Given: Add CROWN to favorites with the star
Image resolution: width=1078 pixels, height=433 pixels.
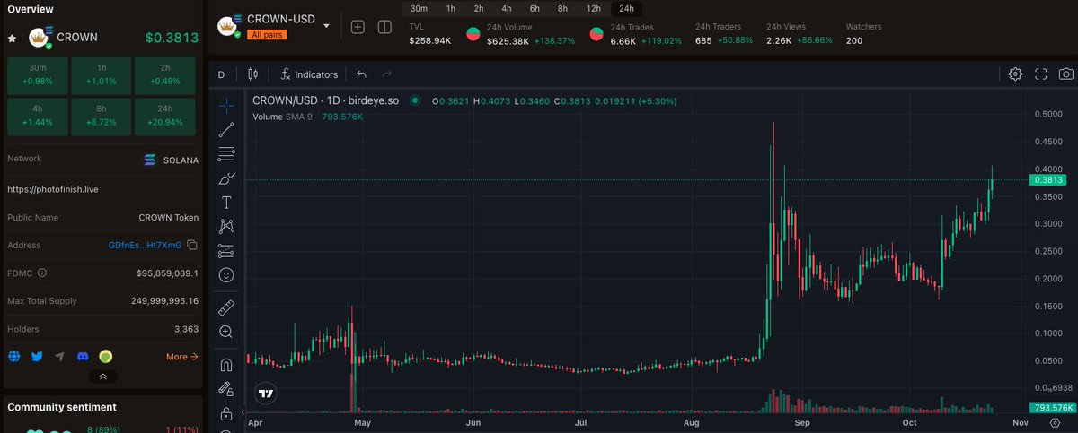Looking at the screenshot, I should click(x=12, y=39).
